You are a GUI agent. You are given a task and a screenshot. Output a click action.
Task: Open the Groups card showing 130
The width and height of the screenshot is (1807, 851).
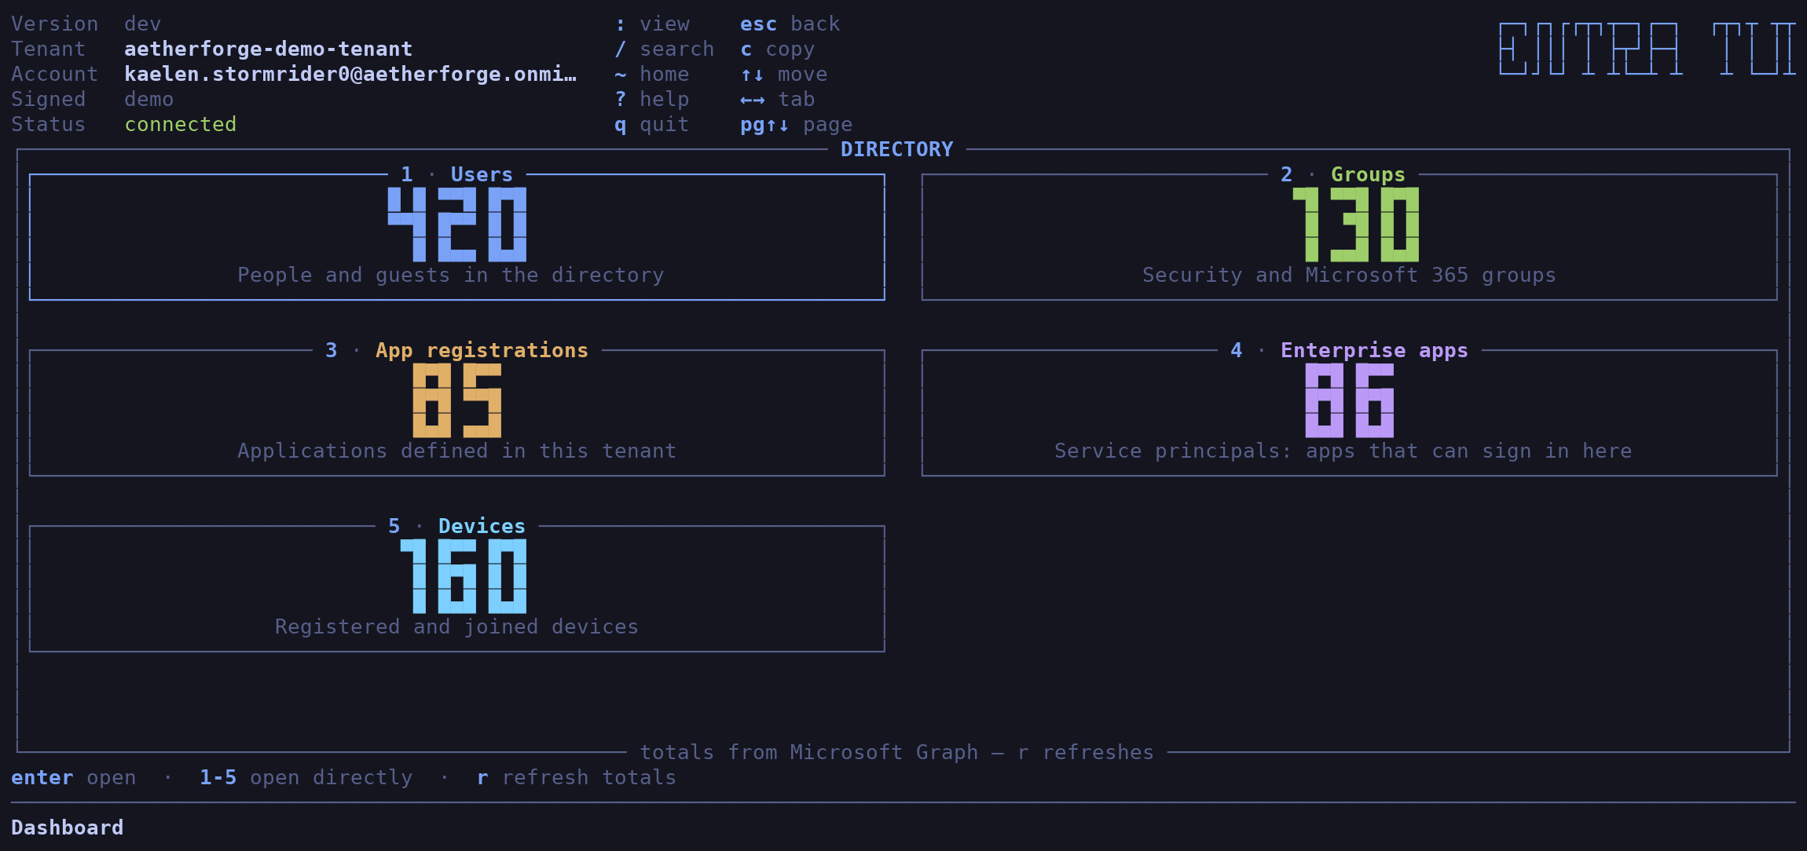(x=1350, y=237)
